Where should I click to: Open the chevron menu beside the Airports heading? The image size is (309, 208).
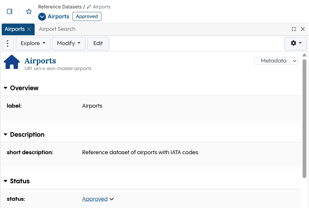[x=42, y=17]
